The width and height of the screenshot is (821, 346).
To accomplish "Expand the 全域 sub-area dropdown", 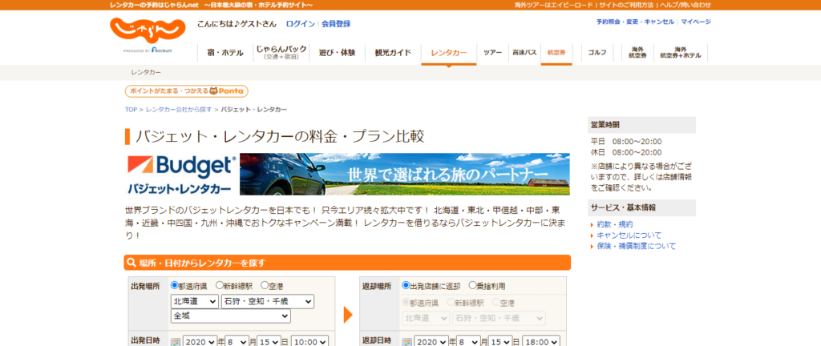I will pos(230,316).
